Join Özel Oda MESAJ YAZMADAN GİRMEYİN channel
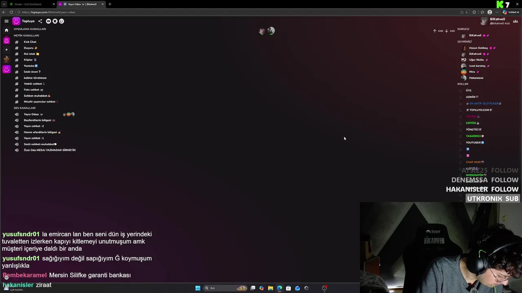Screen dimensions: 522x293 point(49,150)
